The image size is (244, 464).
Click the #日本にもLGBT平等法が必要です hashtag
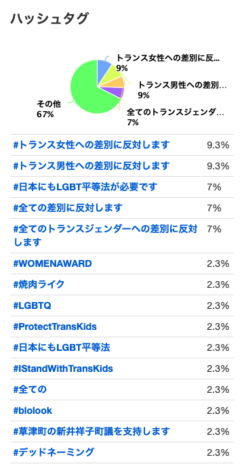85,187
